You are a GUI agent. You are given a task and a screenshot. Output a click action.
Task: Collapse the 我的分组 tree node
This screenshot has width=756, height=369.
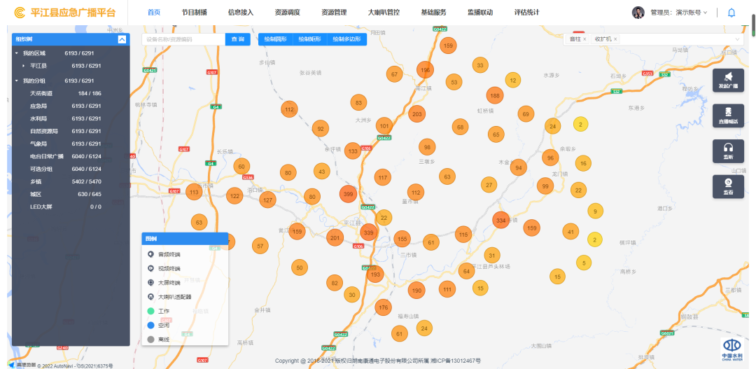click(17, 81)
